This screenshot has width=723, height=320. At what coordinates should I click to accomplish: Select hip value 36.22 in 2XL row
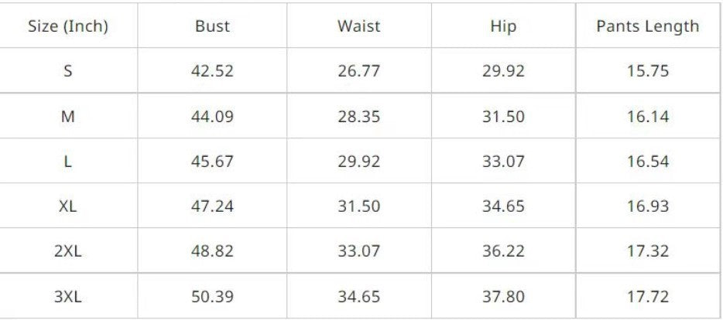click(x=503, y=251)
